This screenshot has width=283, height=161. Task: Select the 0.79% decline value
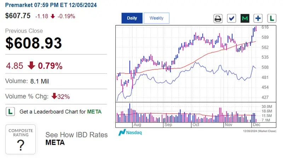(x=50, y=66)
